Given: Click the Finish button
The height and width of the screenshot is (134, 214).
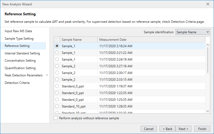Looking at the screenshot, I should click(x=202, y=129).
